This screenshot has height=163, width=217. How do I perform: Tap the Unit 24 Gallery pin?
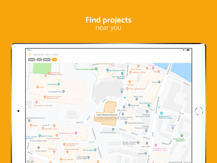tap(95, 150)
